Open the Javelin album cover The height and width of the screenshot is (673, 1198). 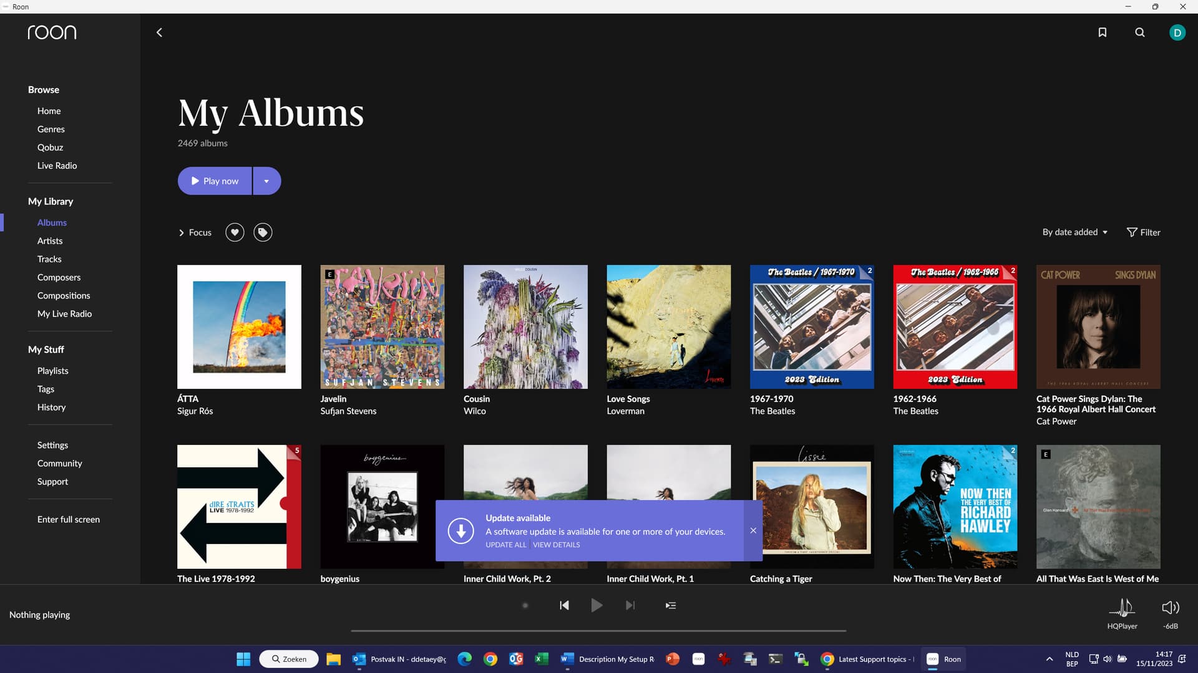point(382,327)
